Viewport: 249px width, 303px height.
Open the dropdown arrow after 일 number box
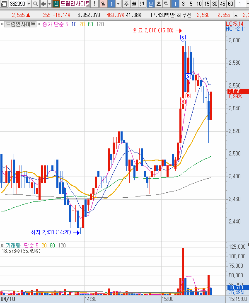pyautogui.click(x=118, y=4)
